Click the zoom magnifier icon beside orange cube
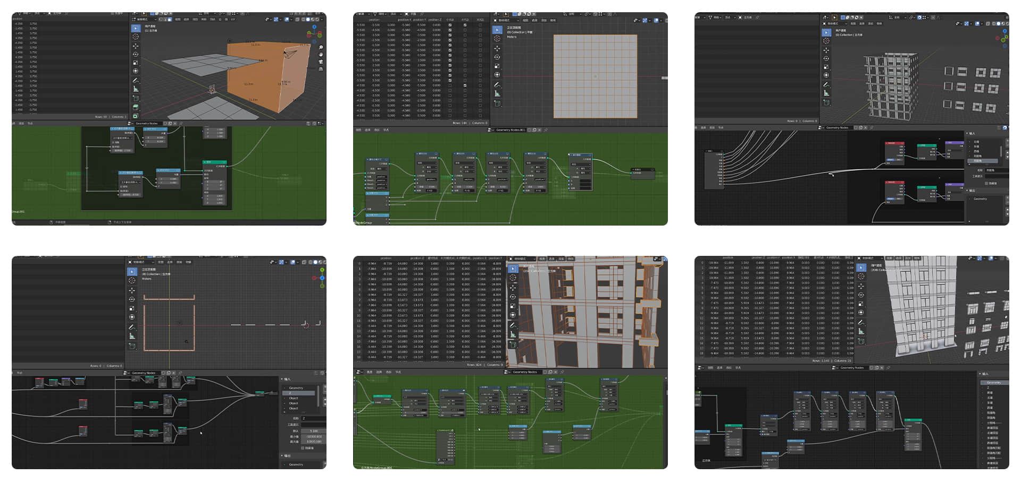 tap(321, 47)
